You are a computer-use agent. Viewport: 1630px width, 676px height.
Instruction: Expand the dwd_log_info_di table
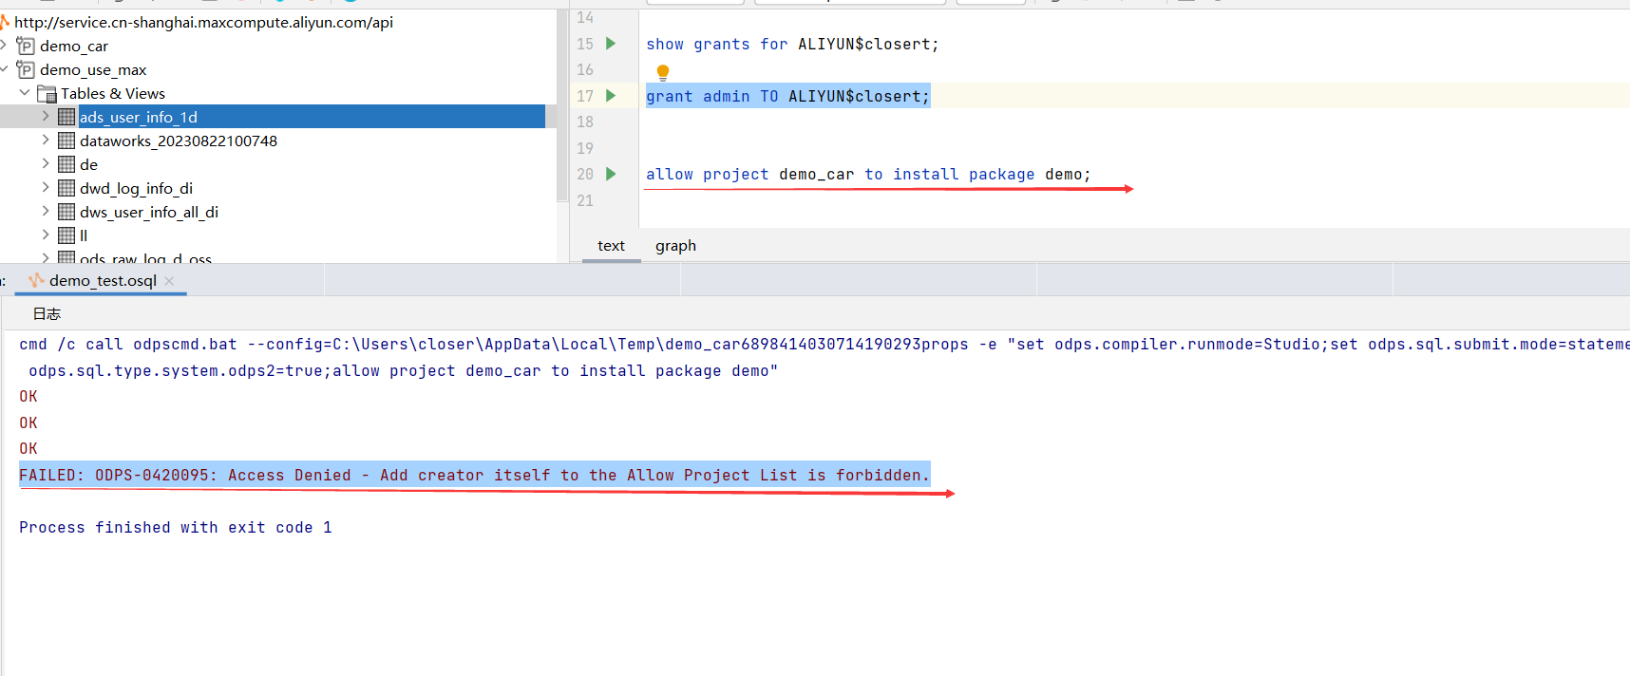(x=46, y=187)
